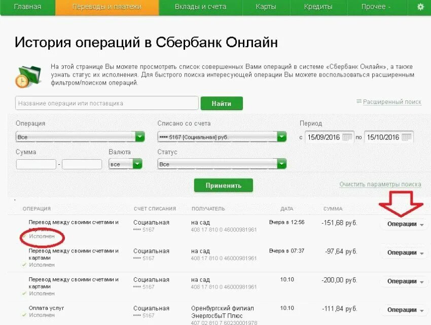Focus the operation name search field
Image resolution: width=431 pixels, height=325 pixels.
pyautogui.click(x=107, y=103)
